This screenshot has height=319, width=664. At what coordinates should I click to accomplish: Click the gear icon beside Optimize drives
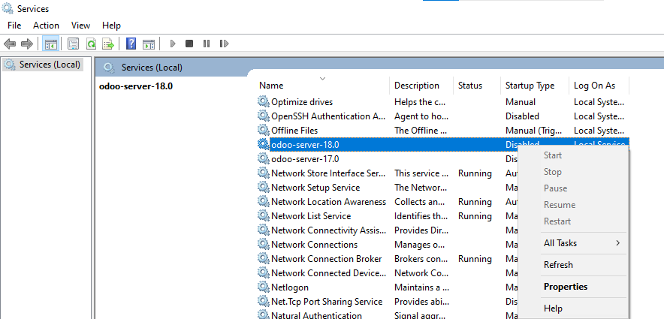[264, 101]
